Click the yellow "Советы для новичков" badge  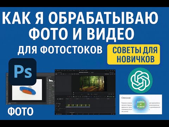tap(133, 54)
